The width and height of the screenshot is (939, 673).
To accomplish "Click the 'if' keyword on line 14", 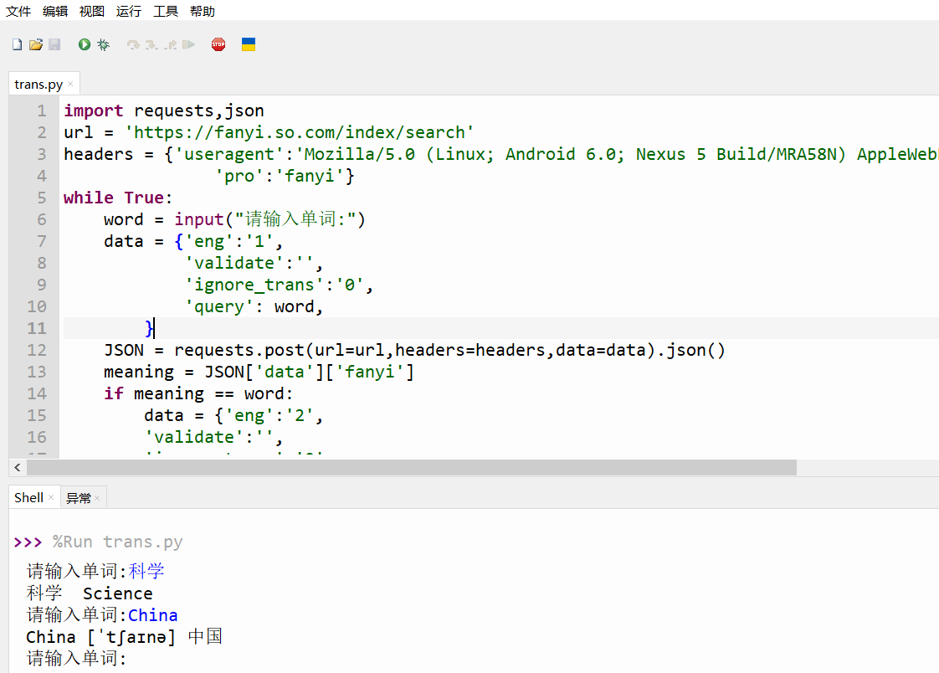I will tap(114, 393).
